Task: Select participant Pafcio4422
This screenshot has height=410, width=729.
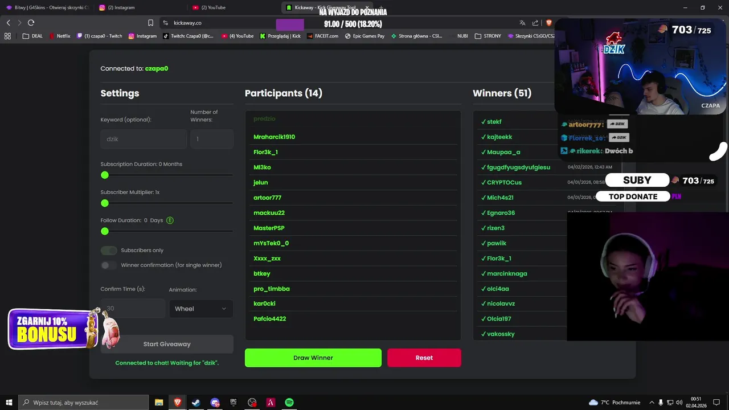Action: click(269, 319)
